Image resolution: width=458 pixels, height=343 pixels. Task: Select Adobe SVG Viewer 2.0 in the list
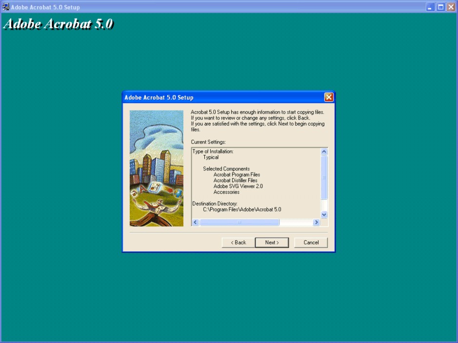coord(238,186)
